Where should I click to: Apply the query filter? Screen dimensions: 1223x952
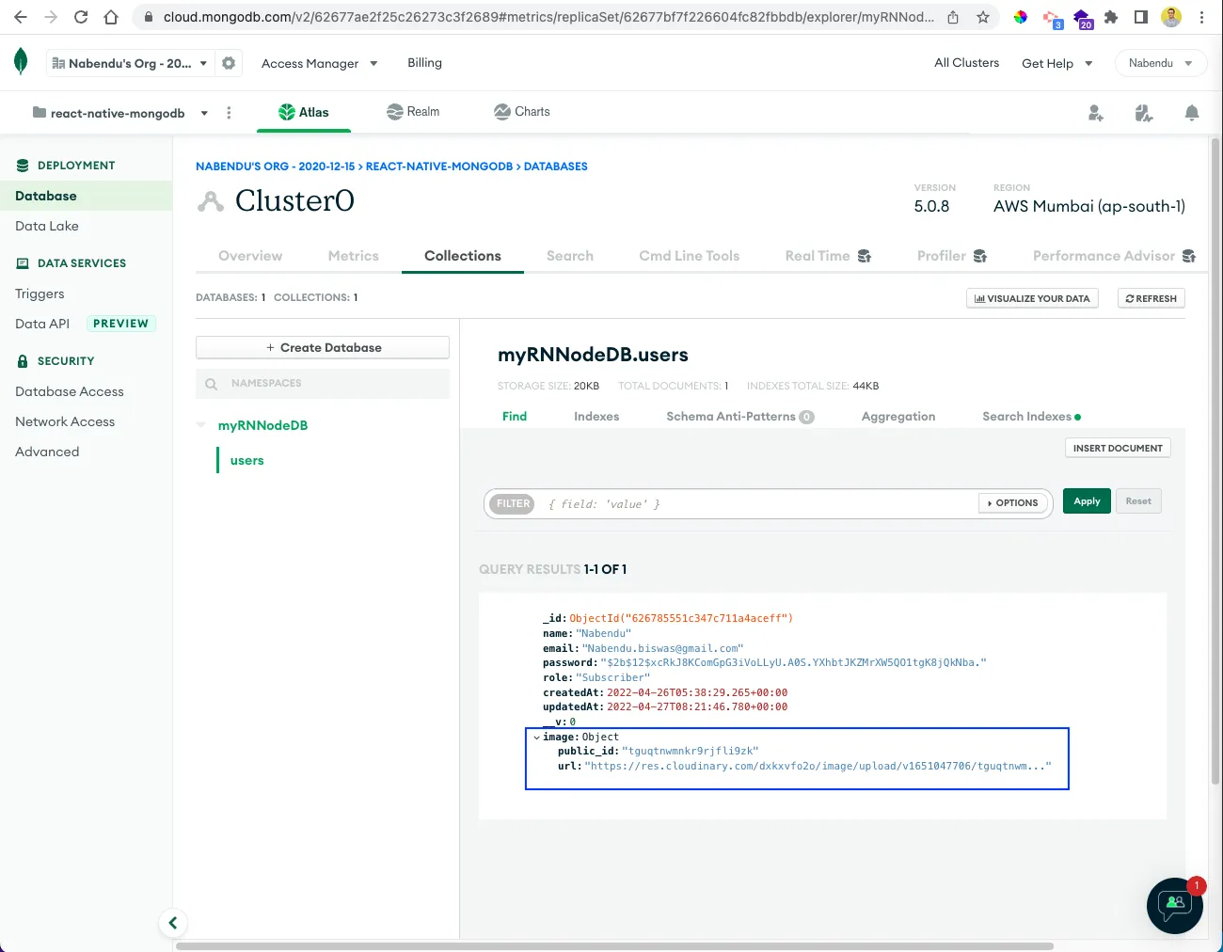click(x=1087, y=501)
